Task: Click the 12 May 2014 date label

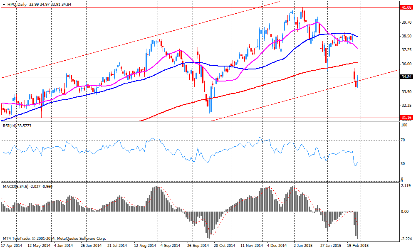Action: (39, 246)
